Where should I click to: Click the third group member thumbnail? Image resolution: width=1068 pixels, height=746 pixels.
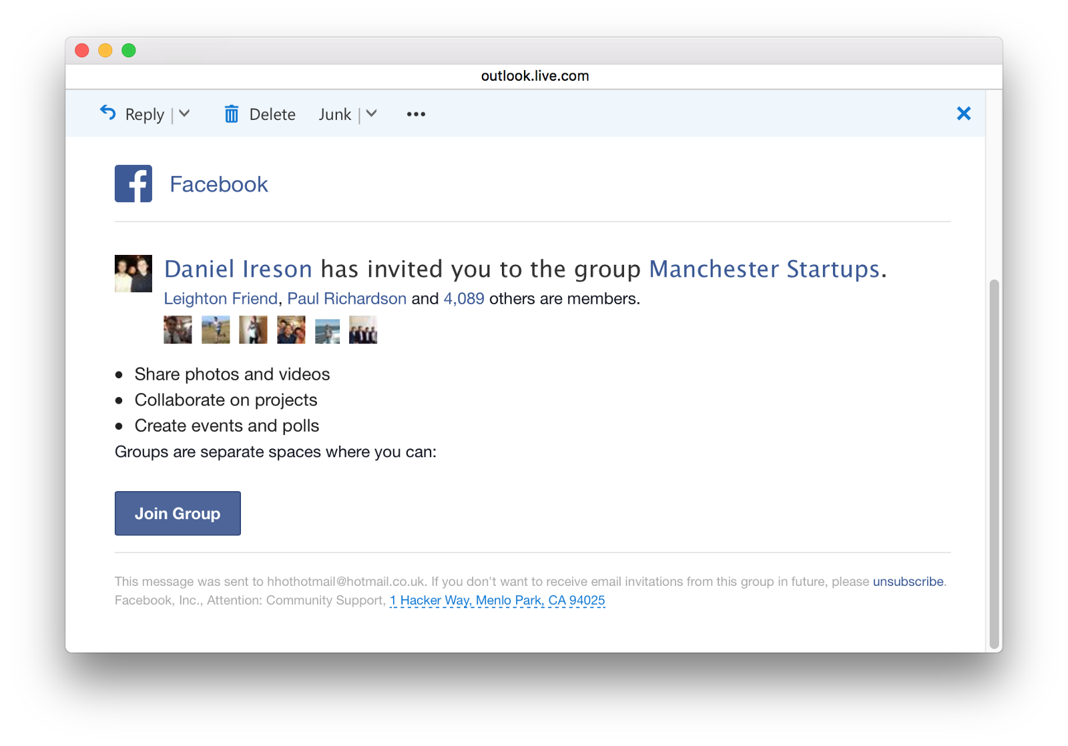(x=254, y=330)
